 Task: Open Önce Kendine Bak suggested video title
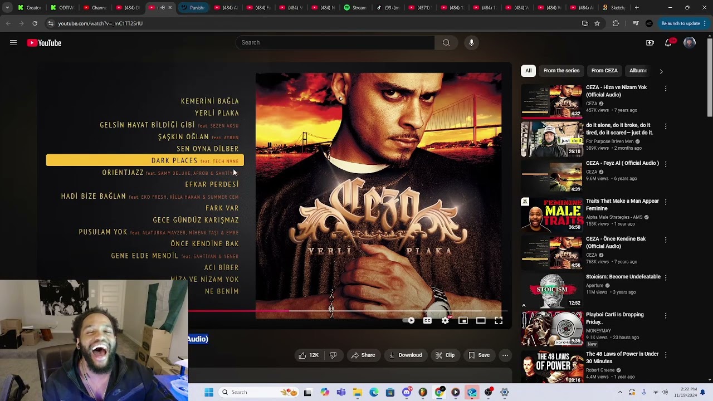pos(616,242)
